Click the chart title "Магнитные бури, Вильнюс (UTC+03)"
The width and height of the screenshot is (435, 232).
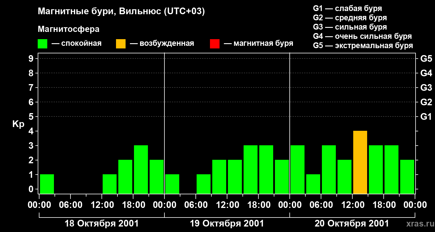[x=122, y=11]
